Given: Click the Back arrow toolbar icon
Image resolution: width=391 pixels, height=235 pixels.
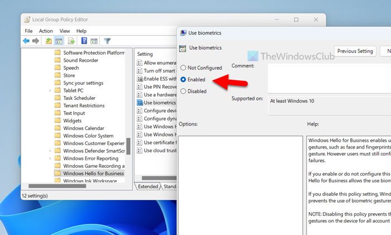Looking at the screenshot, I should click(26, 41).
